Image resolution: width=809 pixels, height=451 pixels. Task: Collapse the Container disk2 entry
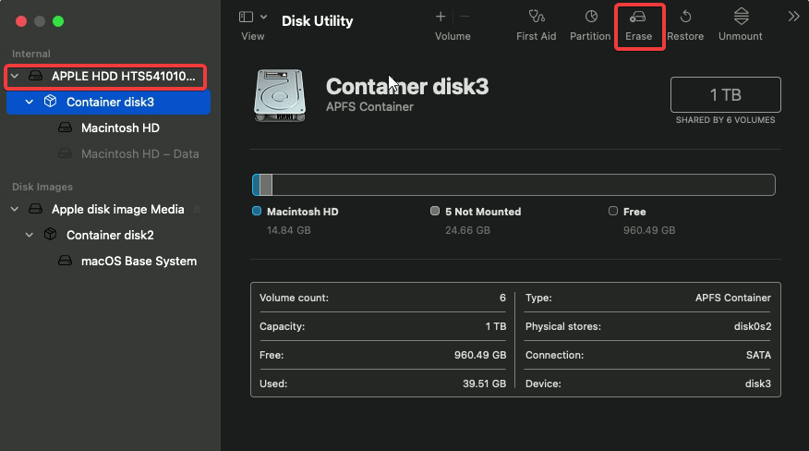click(30, 235)
